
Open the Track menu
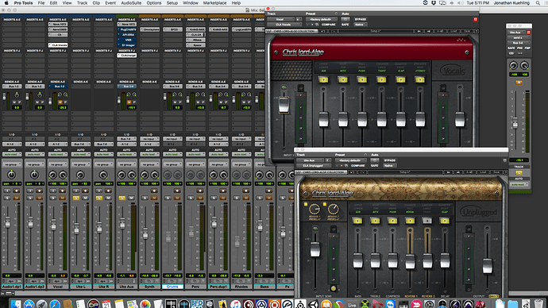[82, 3]
